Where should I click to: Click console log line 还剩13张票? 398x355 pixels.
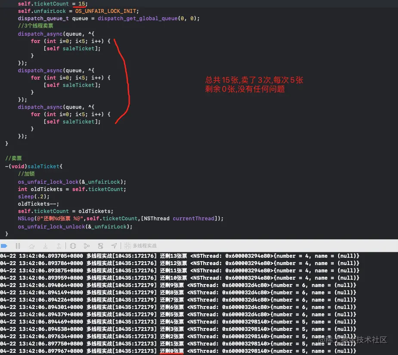pos(180,256)
